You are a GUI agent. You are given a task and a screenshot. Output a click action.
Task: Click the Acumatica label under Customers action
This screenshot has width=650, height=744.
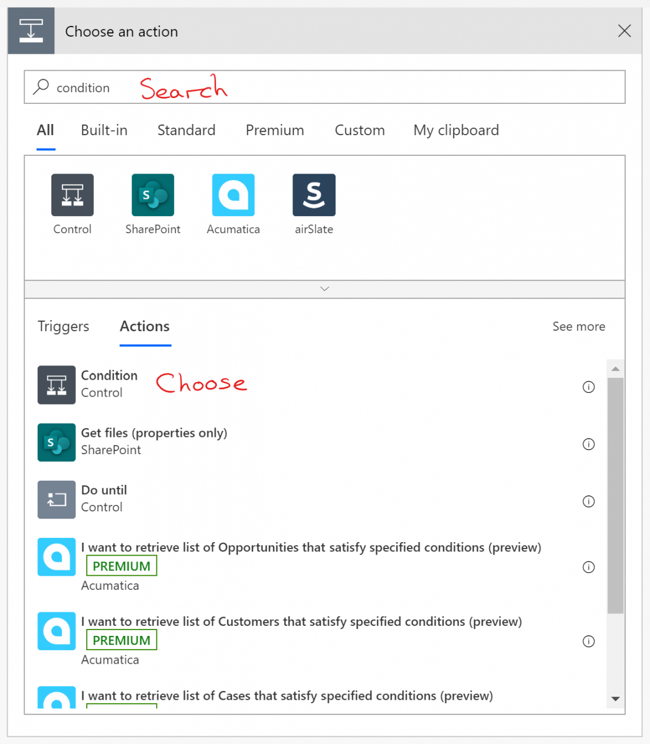pyautogui.click(x=110, y=660)
